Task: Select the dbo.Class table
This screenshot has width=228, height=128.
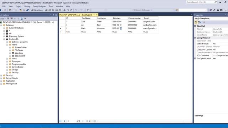Action: coord(19,53)
